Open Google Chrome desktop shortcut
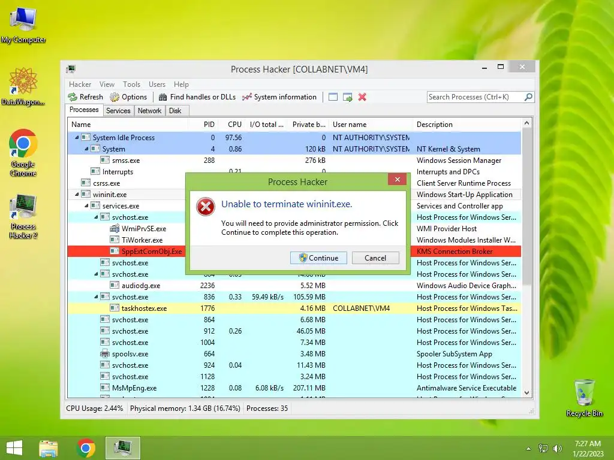Image resolution: width=614 pixels, height=460 pixels. [23, 153]
